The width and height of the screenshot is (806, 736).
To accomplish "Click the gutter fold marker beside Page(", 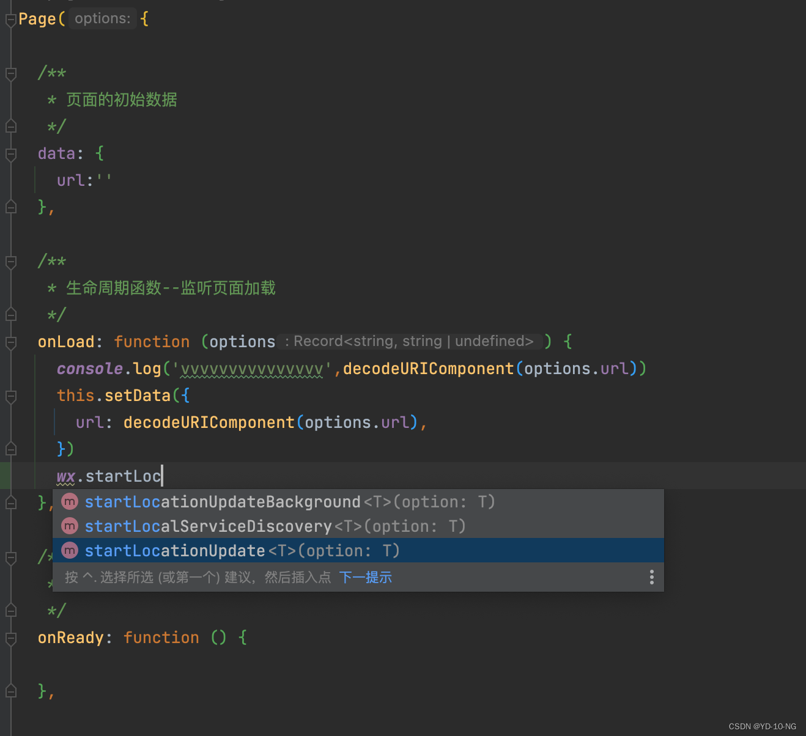I will coord(10,18).
